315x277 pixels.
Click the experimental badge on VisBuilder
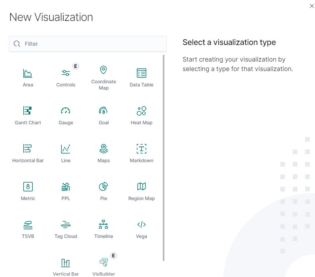[113, 256]
